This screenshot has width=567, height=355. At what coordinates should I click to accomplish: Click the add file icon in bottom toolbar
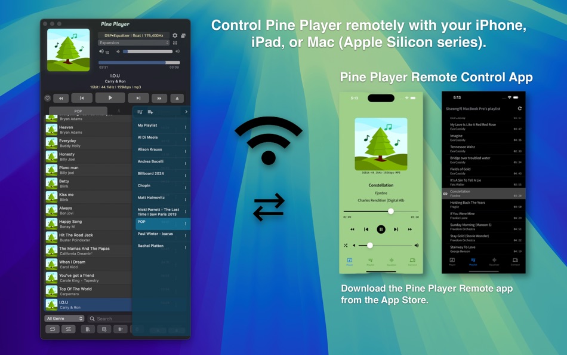pyautogui.click(x=88, y=329)
